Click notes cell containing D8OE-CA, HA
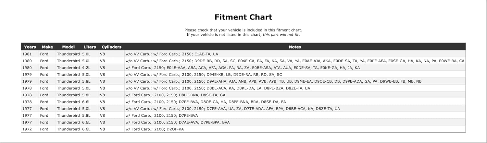This screenshot has height=143, width=487. (x=206, y=102)
